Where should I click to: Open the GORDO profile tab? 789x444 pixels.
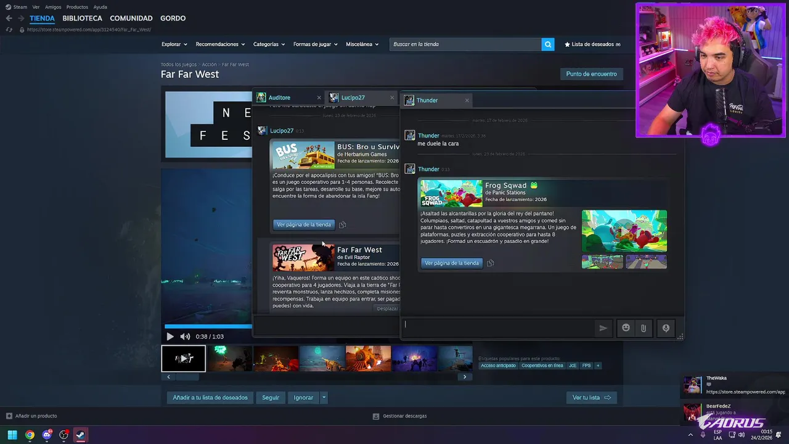point(173,18)
